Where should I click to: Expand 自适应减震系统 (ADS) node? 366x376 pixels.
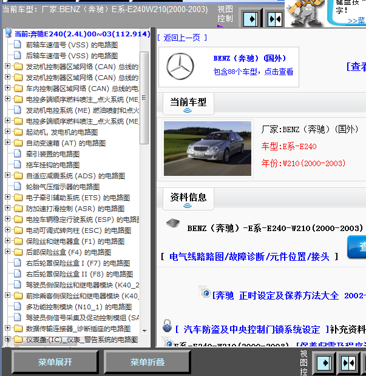7,175
